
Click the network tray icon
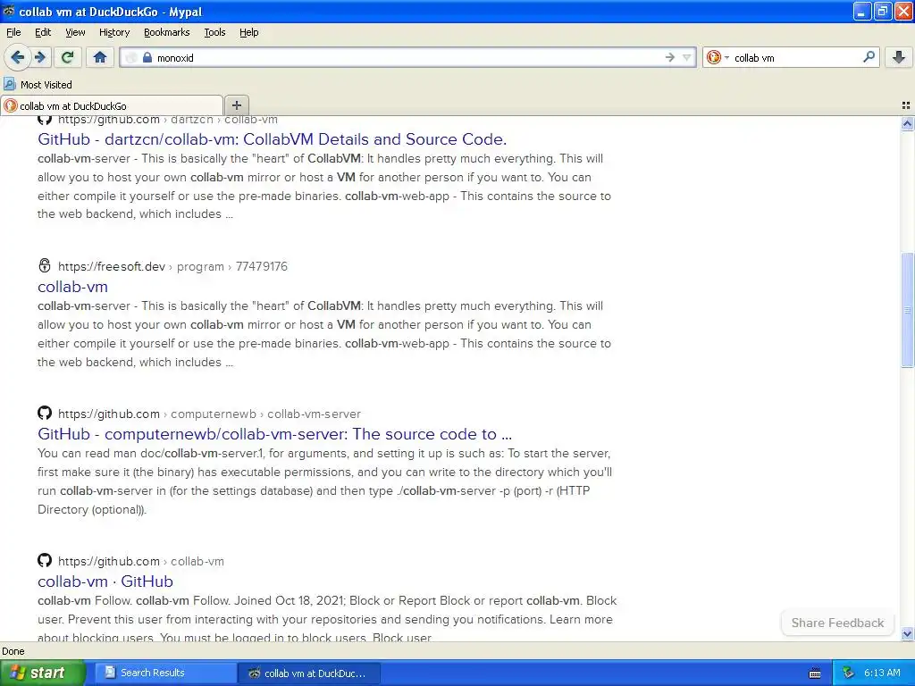point(848,673)
